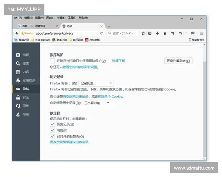Open 高级 Advanced settings in sidebar

pyautogui.click(x=26, y=114)
